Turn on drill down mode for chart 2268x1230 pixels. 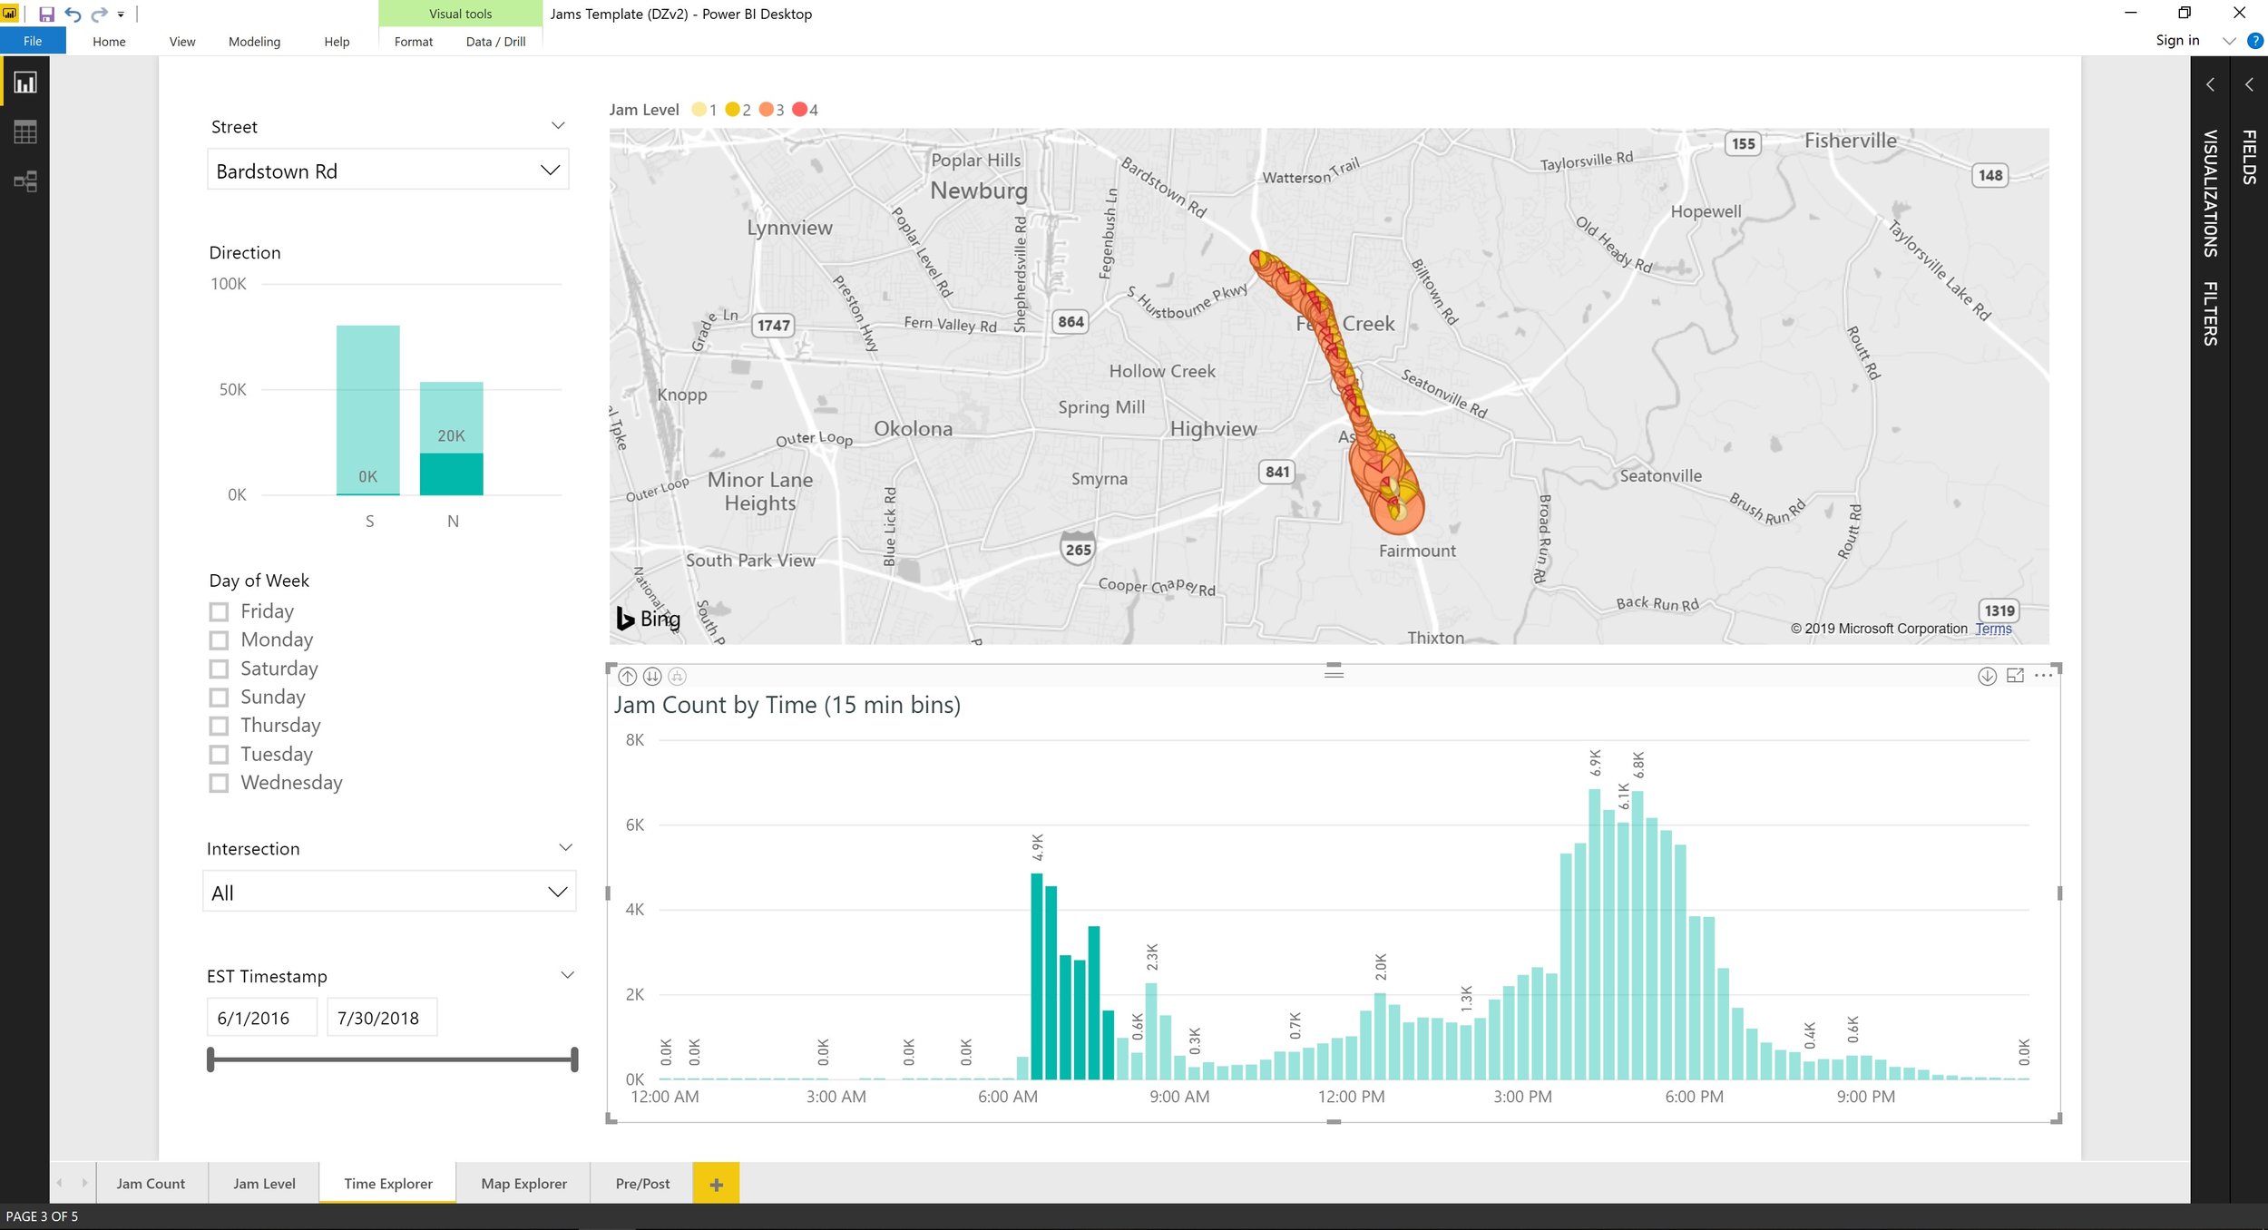tap(1987, 676)
